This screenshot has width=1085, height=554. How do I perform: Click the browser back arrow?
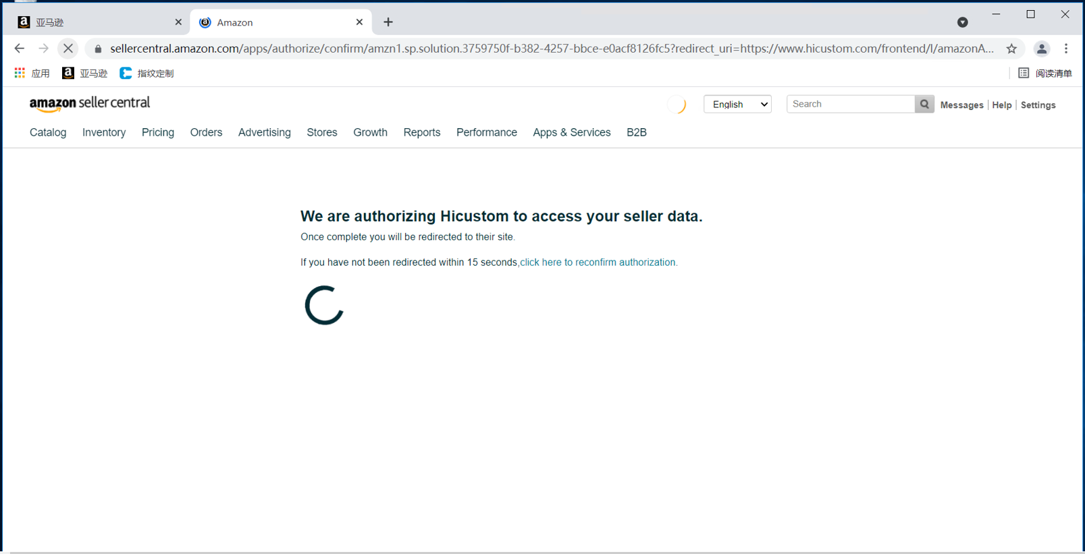coord(20,49)
